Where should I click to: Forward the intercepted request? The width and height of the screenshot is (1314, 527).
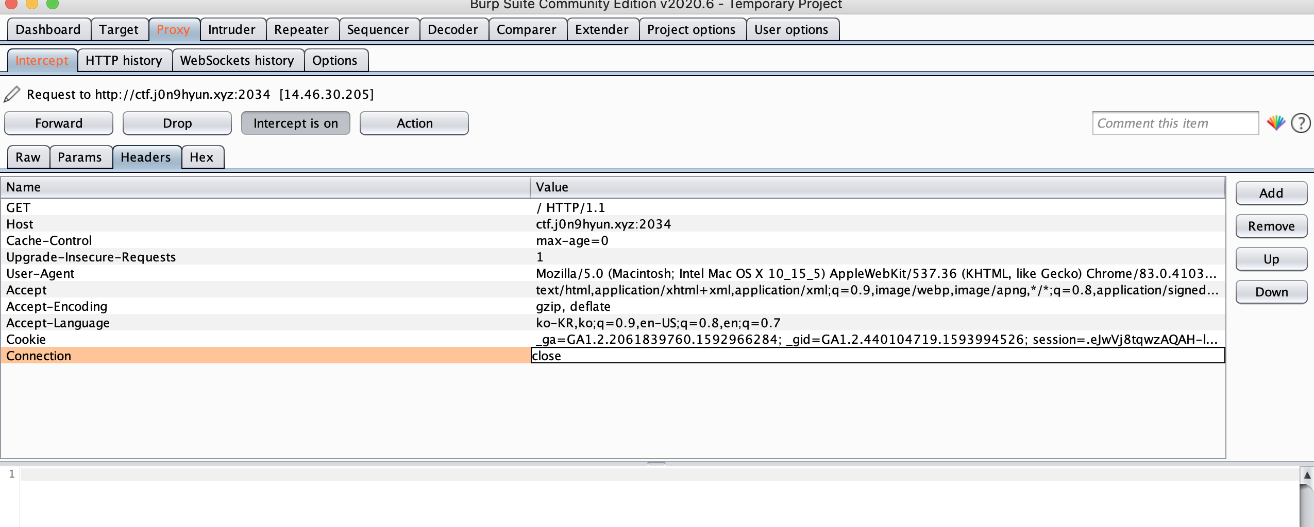59,124
